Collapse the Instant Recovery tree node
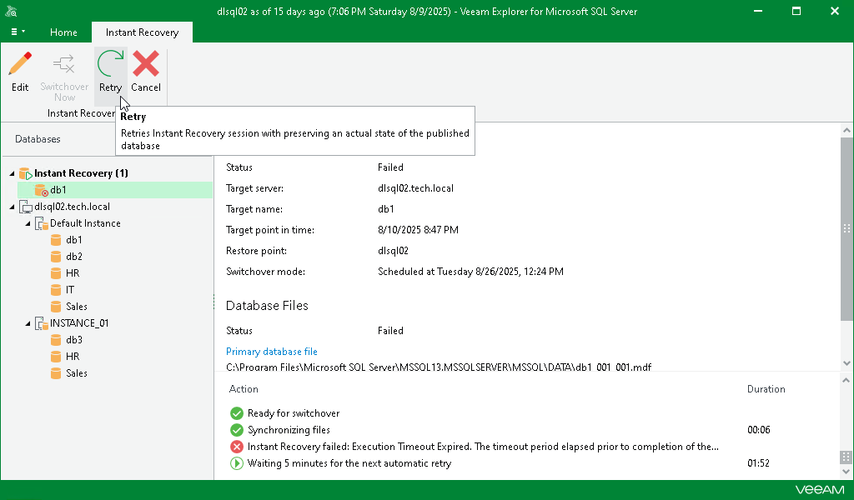The width and height of the screenshot is (854, 500). (x=12, y=173)
